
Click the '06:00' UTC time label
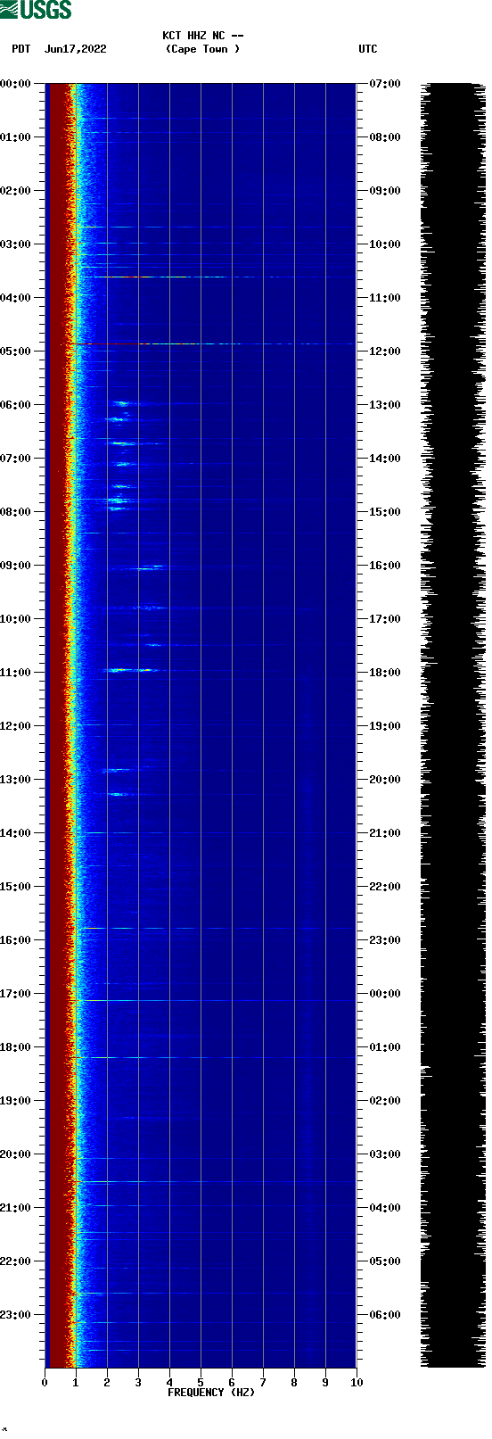(x=385, y=1315)
